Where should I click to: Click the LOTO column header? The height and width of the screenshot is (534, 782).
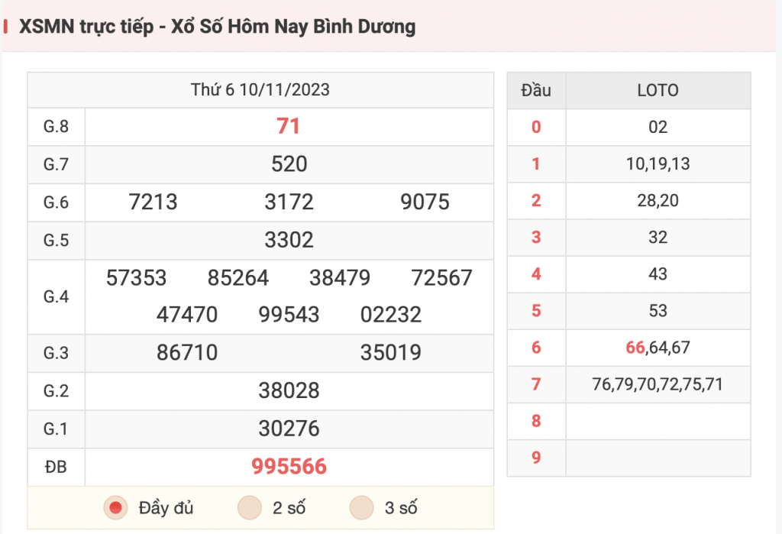[658, 90]
